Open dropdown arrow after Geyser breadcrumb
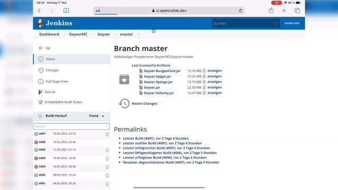The height and width of the screenshot is (190, 338). tap(116, 34)
